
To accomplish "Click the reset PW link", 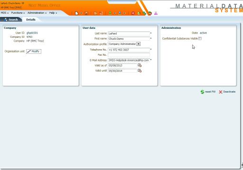I will 210,92.
